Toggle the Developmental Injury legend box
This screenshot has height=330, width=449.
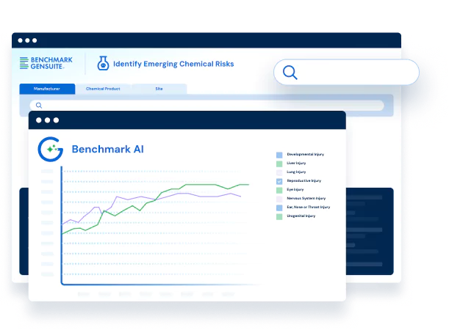pyautogui.click(x=279, y=155)
